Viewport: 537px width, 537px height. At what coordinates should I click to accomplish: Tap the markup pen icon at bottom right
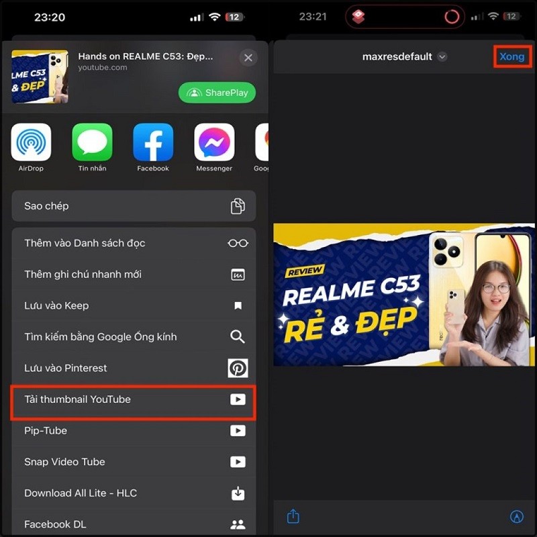click(x=517, y=516)
